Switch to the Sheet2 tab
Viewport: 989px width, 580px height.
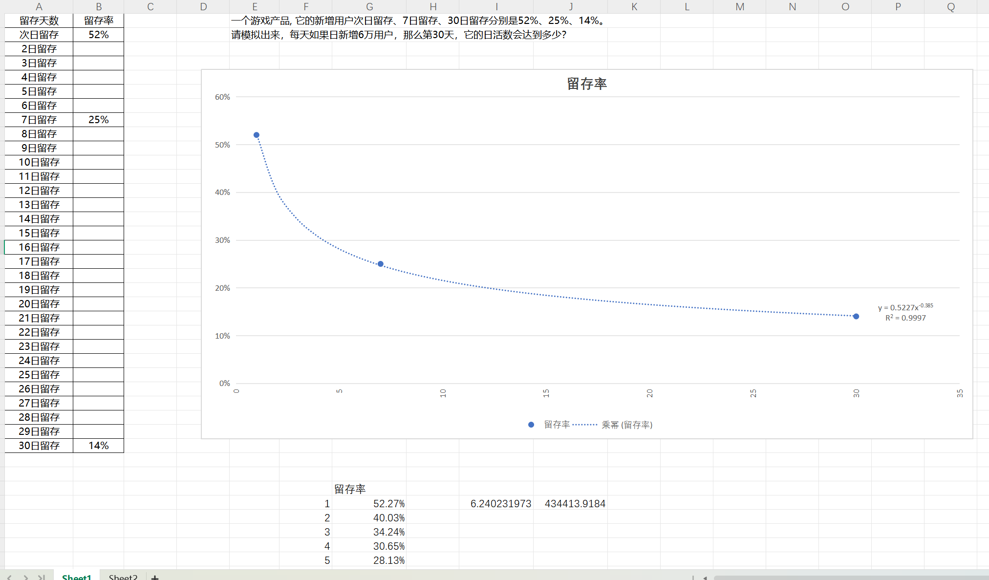123,577
